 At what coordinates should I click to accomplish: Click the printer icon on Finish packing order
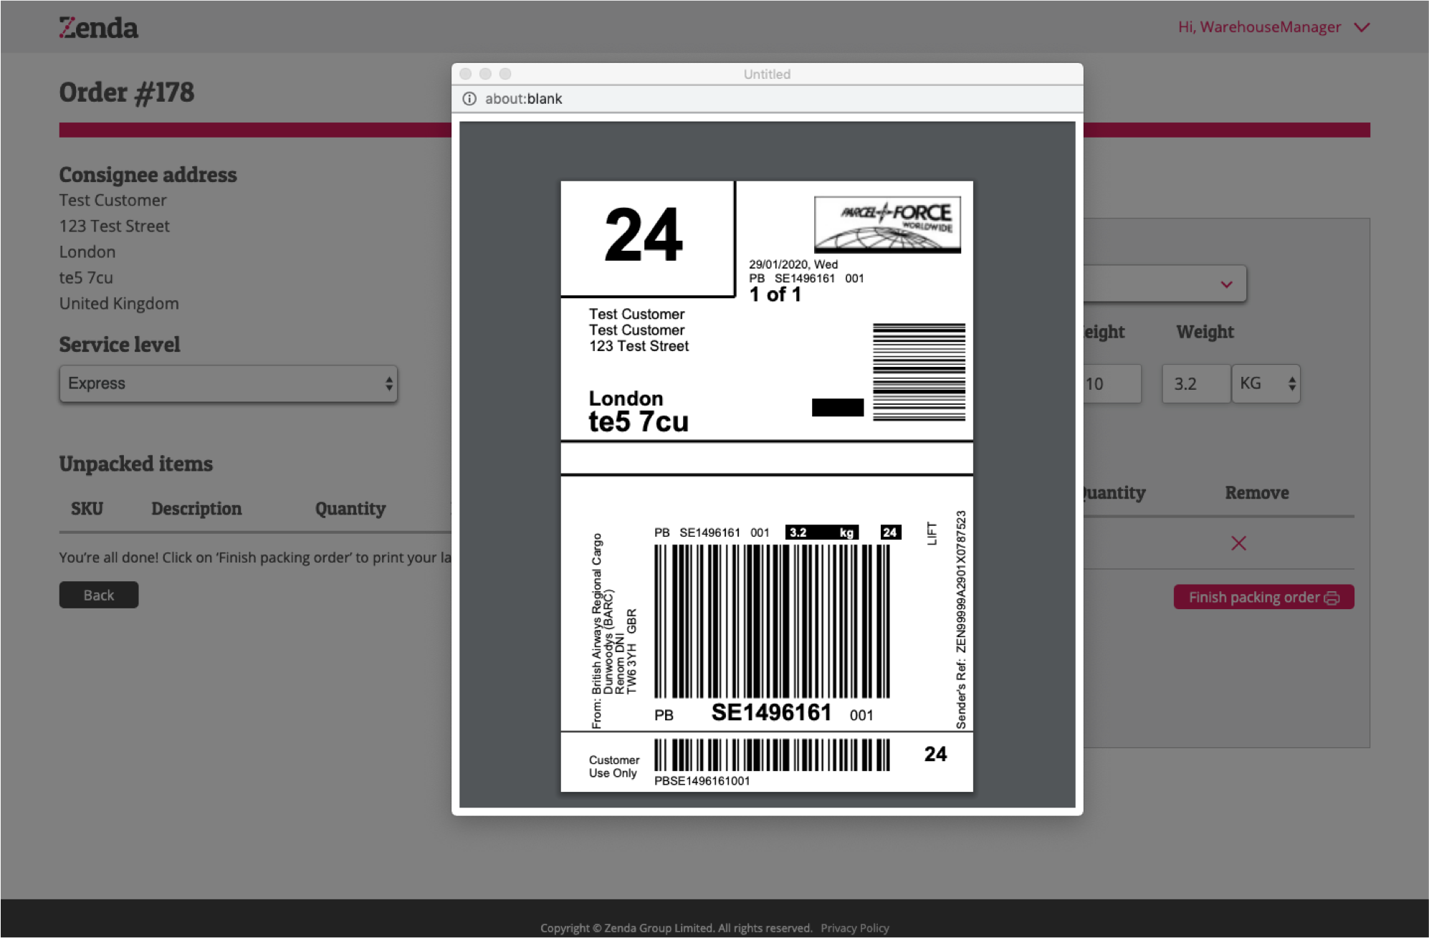tap(1332, 598)
